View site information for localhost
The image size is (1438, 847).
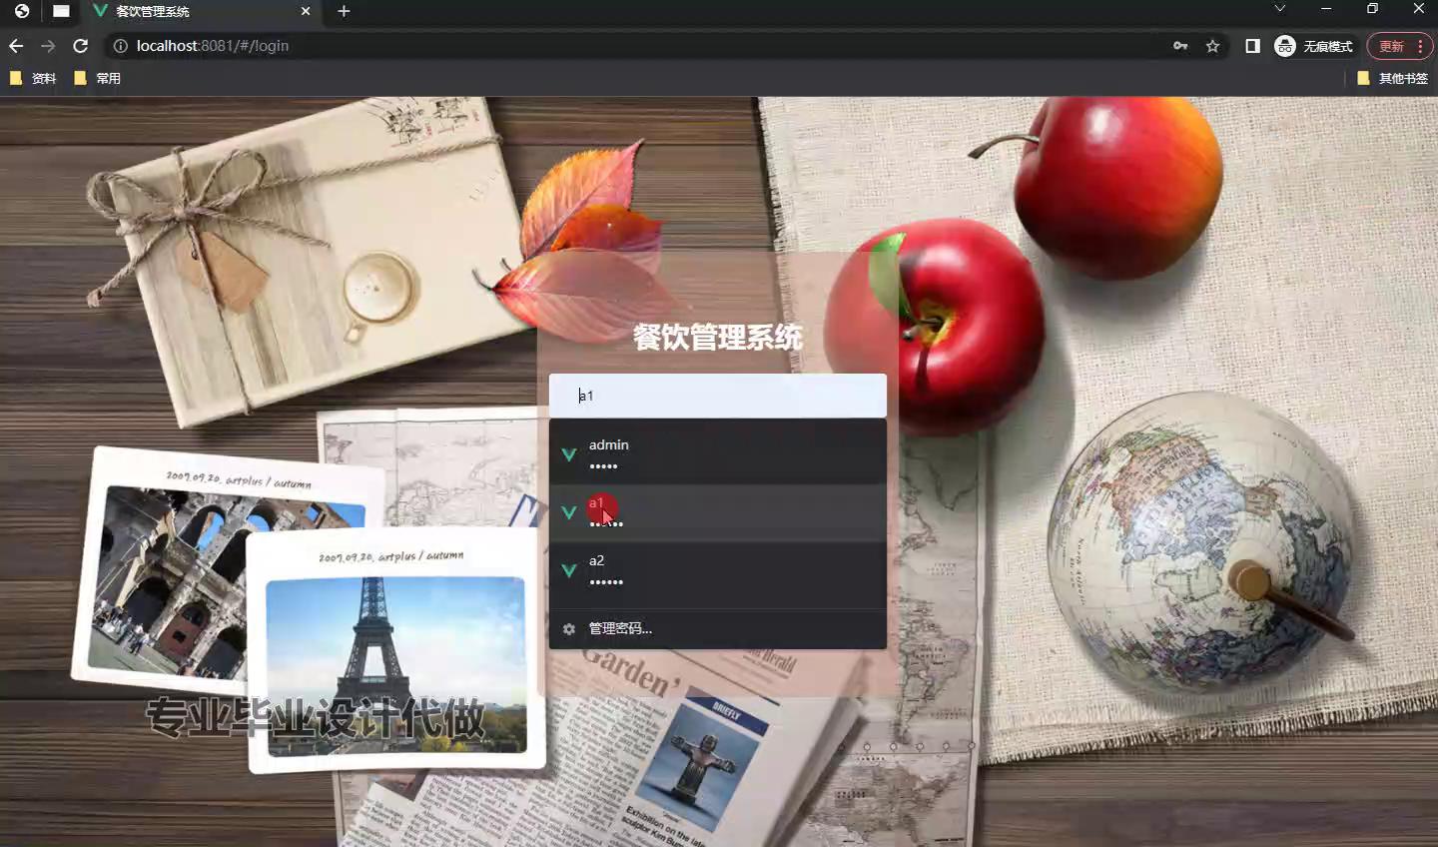coord(120,46)
